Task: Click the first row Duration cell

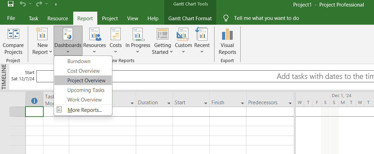Action: tap(154, 111)
